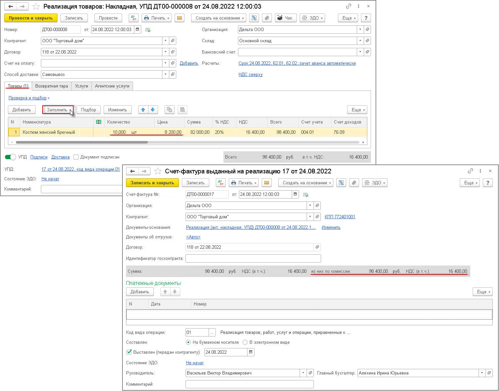Copy rows with the copy icon in the Товары table
499x391 pixels.
point(170,110)
